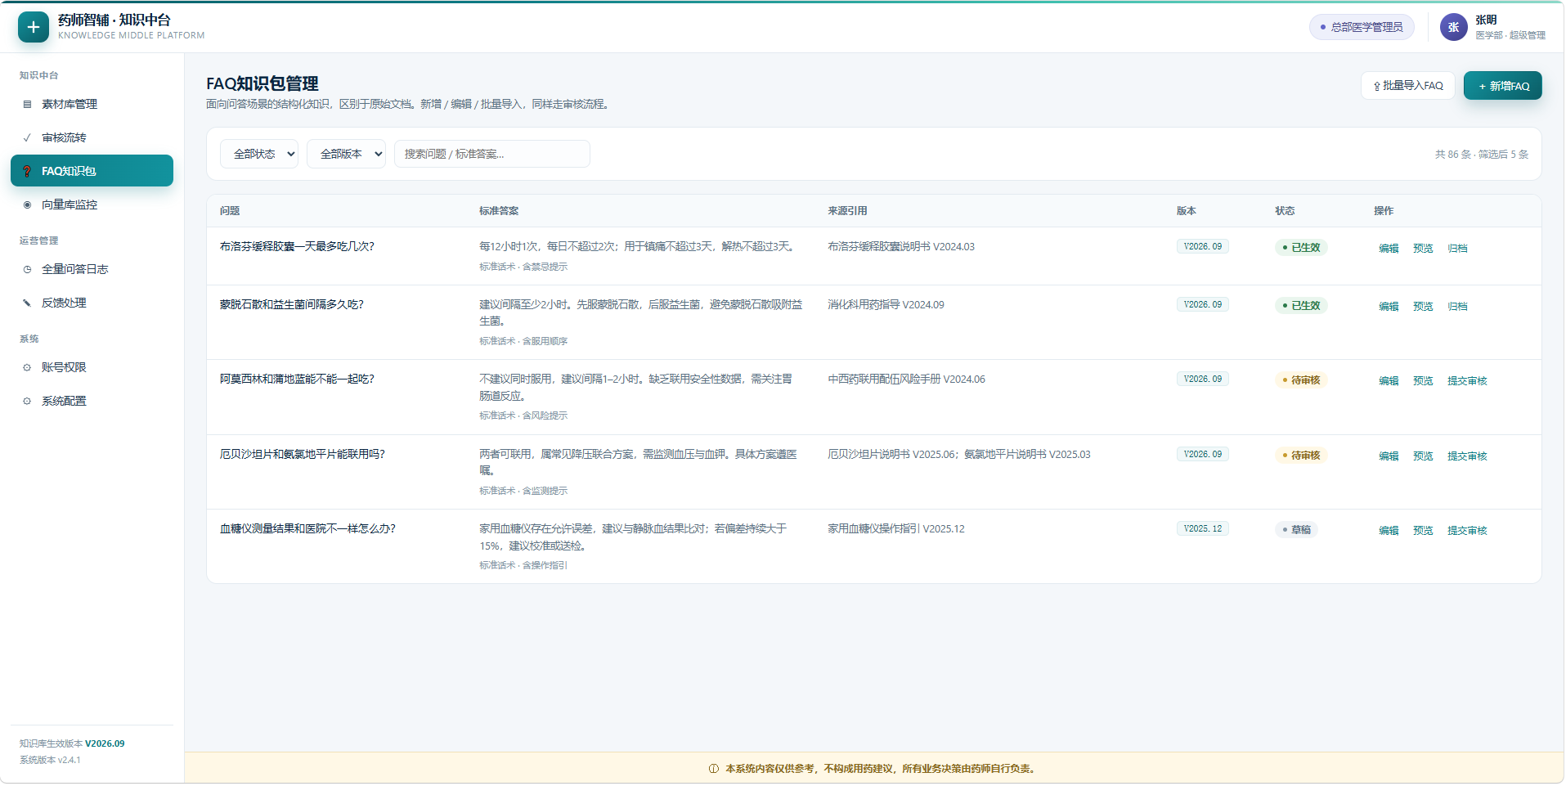Screen dimensions: 1566x786
Task: Preview the 阿莫西林和蒲地蓝 FAQ
Action: click(x=1423, y=381)
